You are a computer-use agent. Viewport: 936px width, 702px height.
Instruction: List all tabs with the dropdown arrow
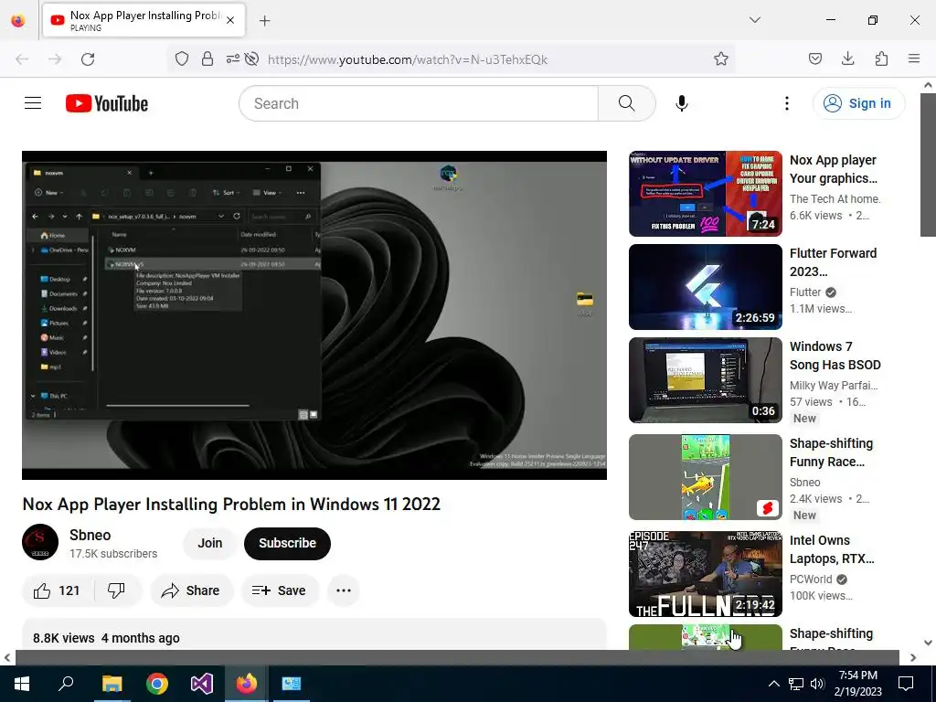[x=755, y=20]
